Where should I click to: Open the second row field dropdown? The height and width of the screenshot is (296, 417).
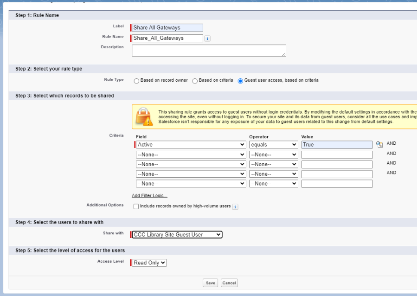[x=191, y=154]
